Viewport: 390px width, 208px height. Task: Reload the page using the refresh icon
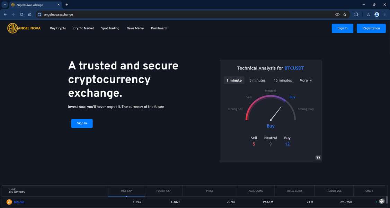pyautogui.click(x=21, y=14)
